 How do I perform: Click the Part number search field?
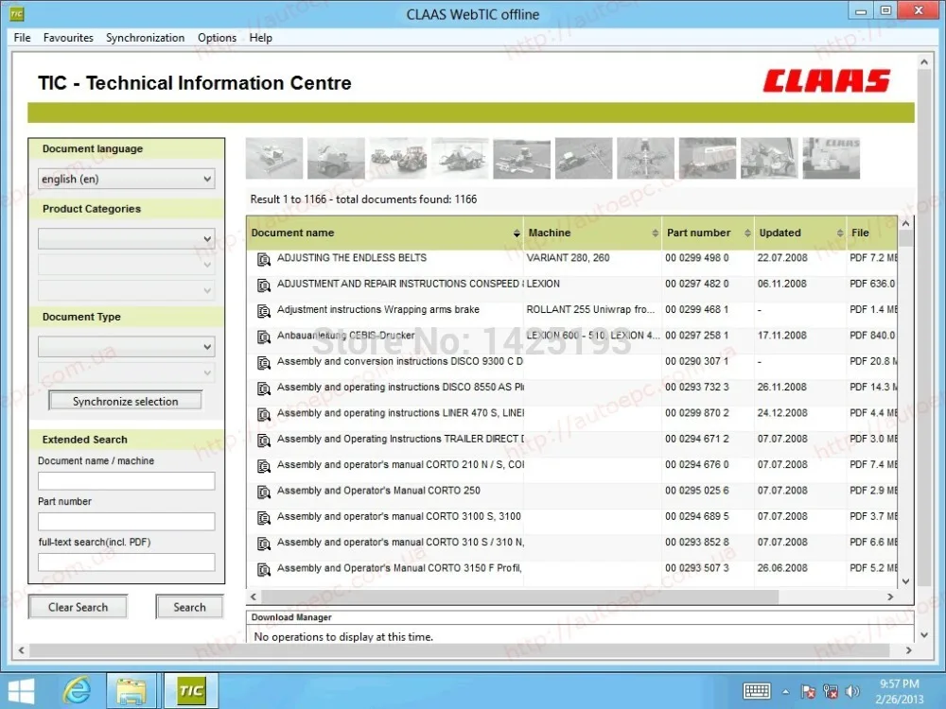click(126, 521)
